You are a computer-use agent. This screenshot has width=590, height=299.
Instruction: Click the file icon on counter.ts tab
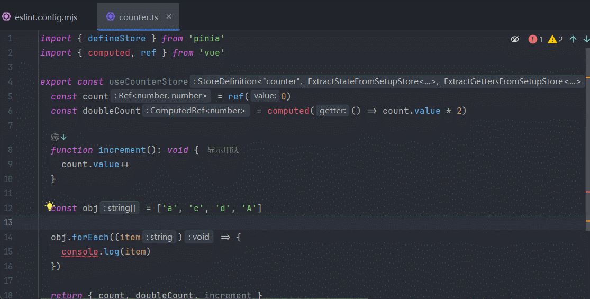[110, 16]
